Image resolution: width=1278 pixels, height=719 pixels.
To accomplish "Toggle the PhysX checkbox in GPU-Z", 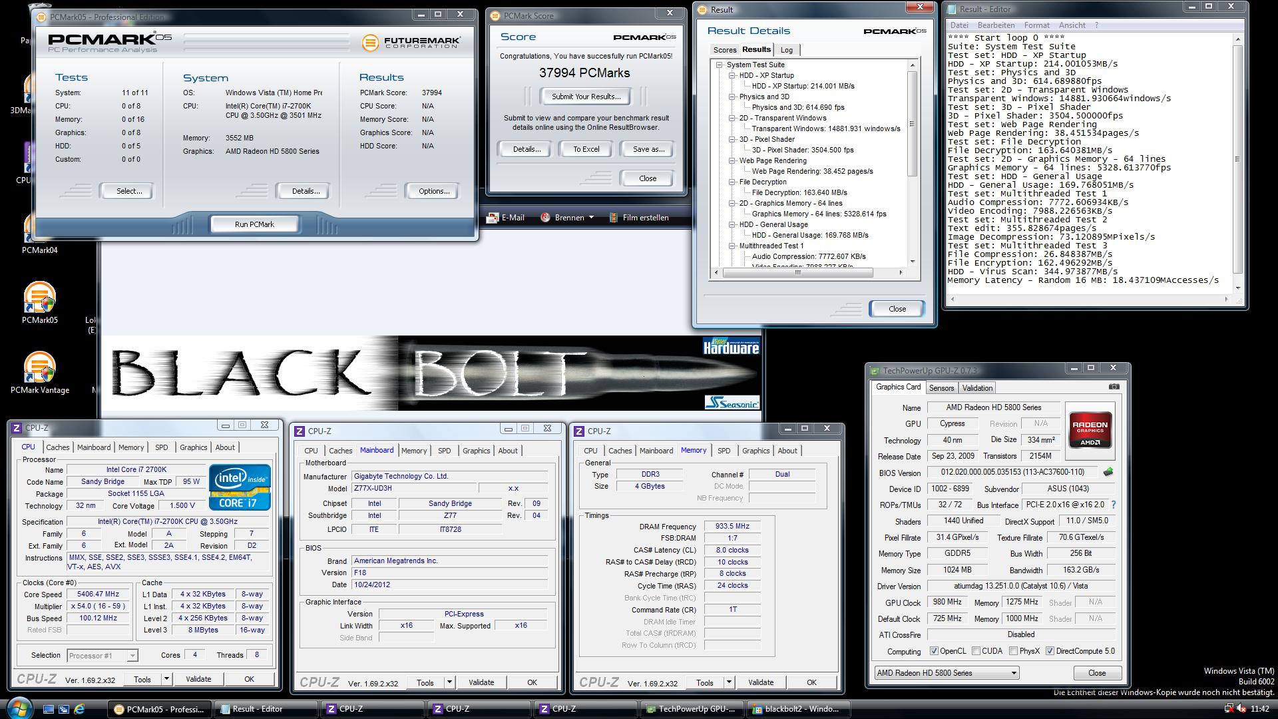I will click(1013, 651).
